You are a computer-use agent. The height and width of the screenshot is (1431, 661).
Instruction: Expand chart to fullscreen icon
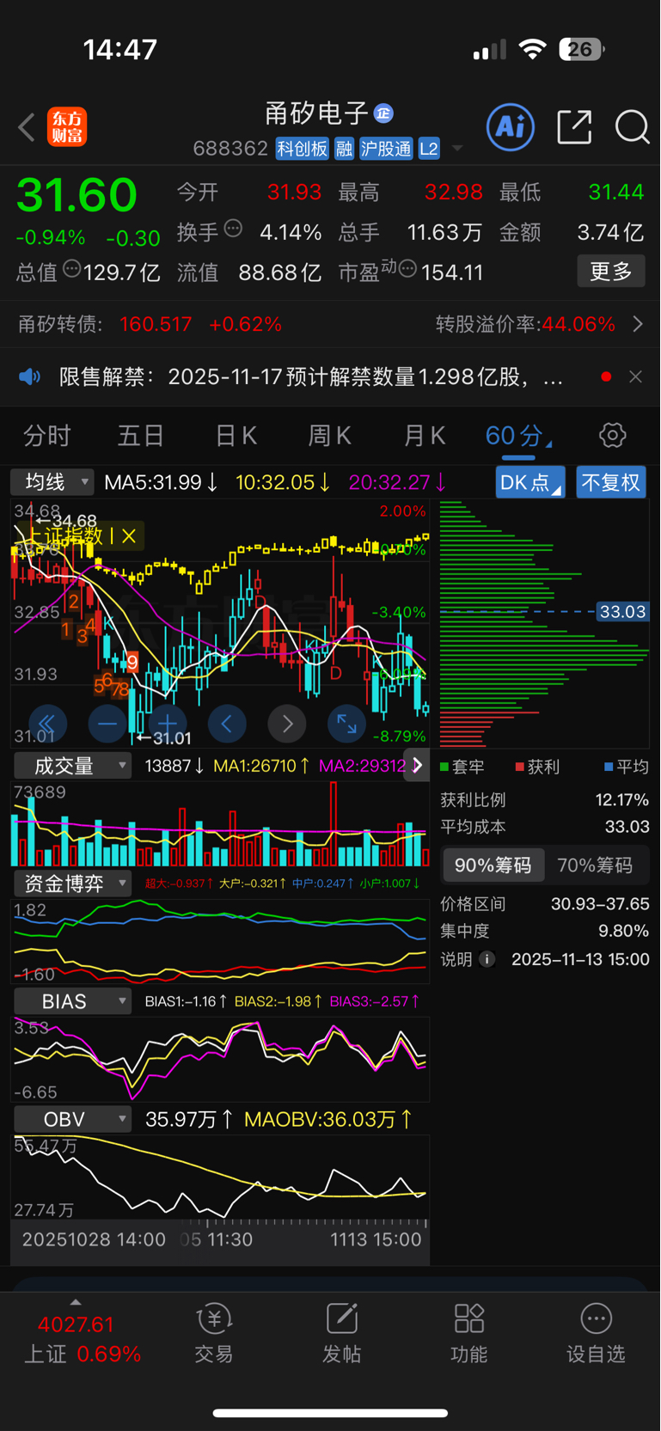(x=347, y=724)
